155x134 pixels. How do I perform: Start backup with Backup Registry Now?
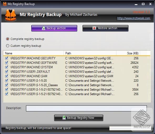79,118
